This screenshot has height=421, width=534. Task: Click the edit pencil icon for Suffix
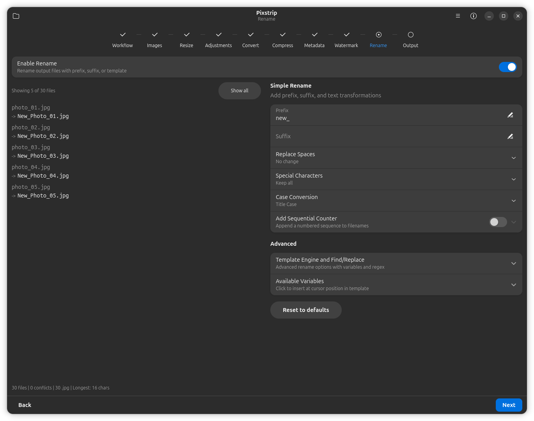(x=510, y=136)
